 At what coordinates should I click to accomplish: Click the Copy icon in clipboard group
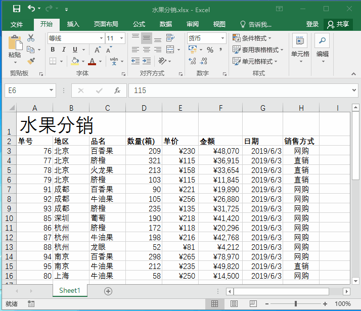(31, 50)
